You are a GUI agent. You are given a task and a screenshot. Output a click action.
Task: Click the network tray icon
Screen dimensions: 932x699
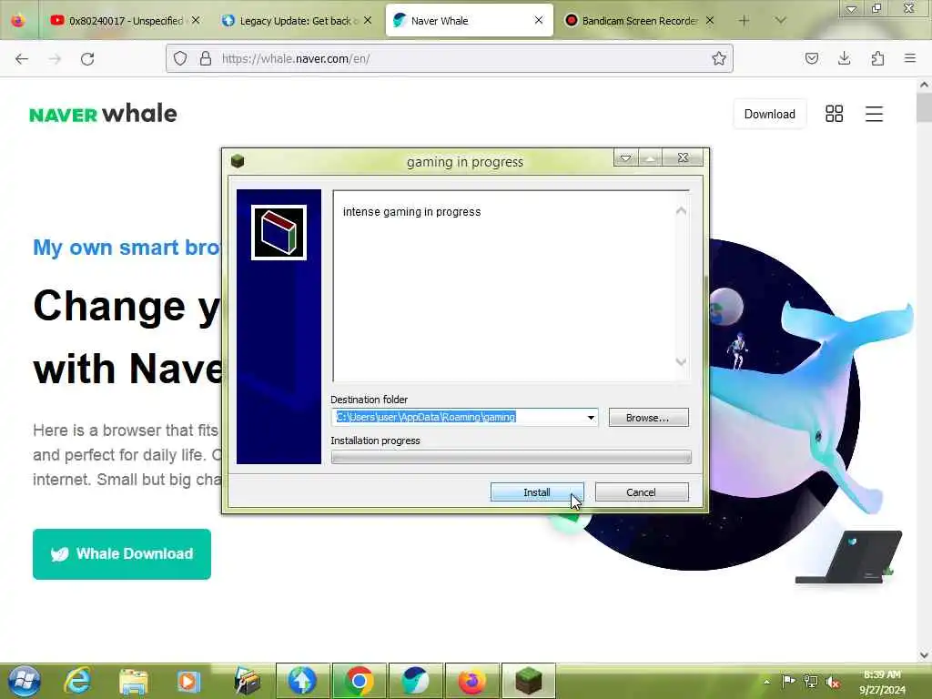(x=811, y=681)
